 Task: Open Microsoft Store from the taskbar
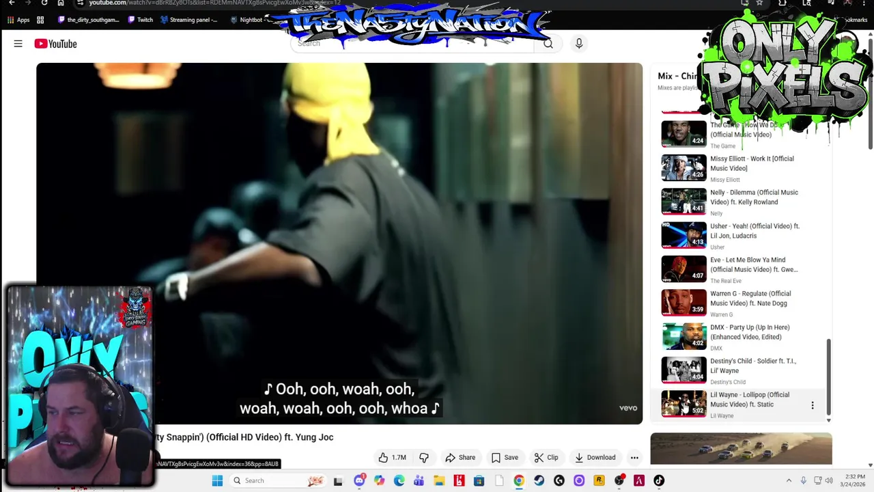(x=479, y=480)
